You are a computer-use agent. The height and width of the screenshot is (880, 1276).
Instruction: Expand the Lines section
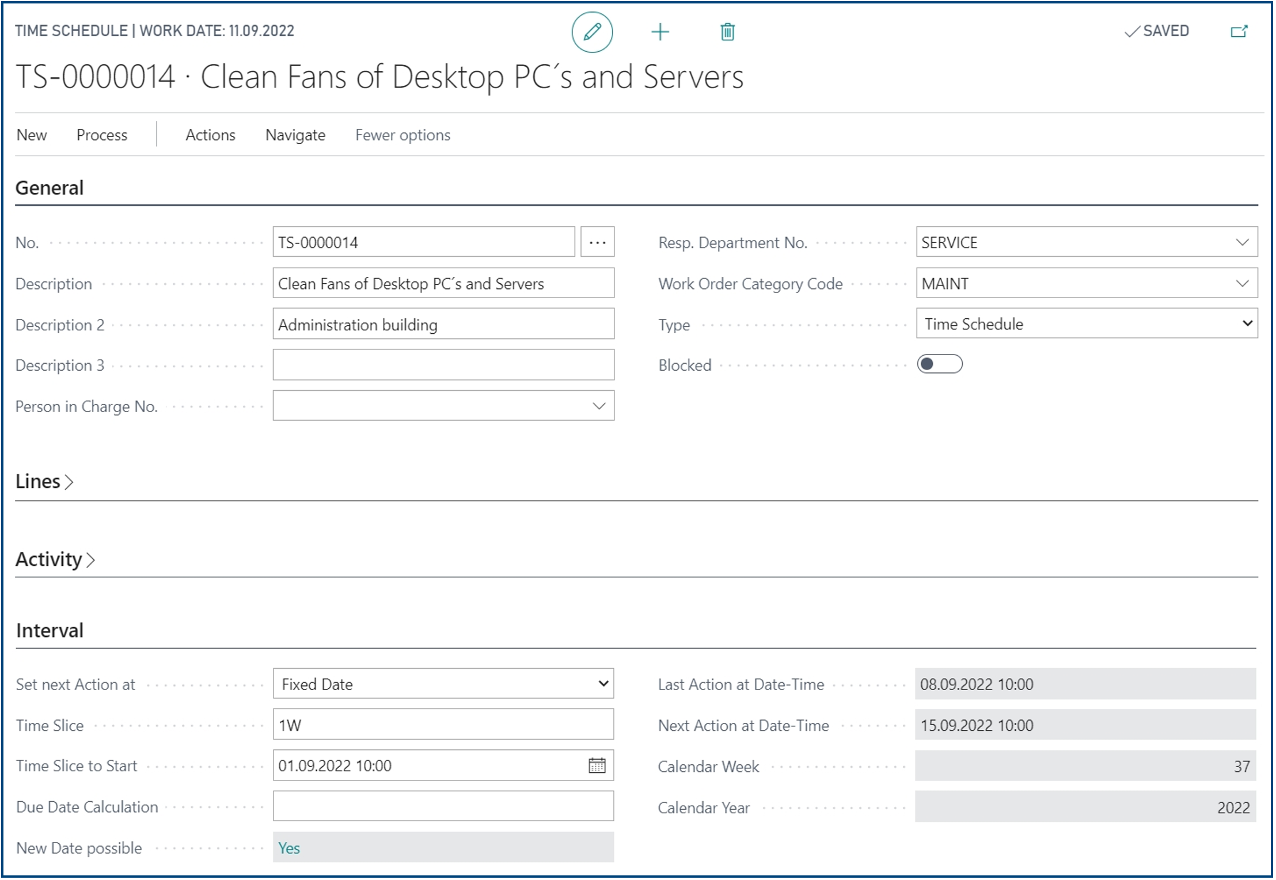[x=44, y=481]
